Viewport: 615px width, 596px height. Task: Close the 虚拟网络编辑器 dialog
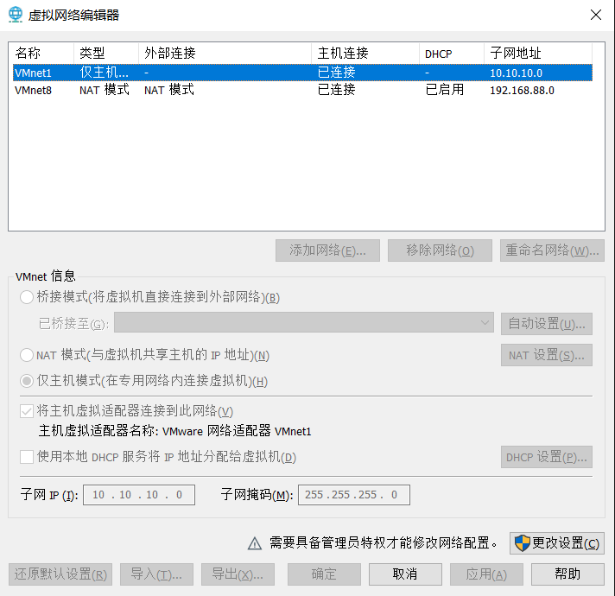[596, 15]
